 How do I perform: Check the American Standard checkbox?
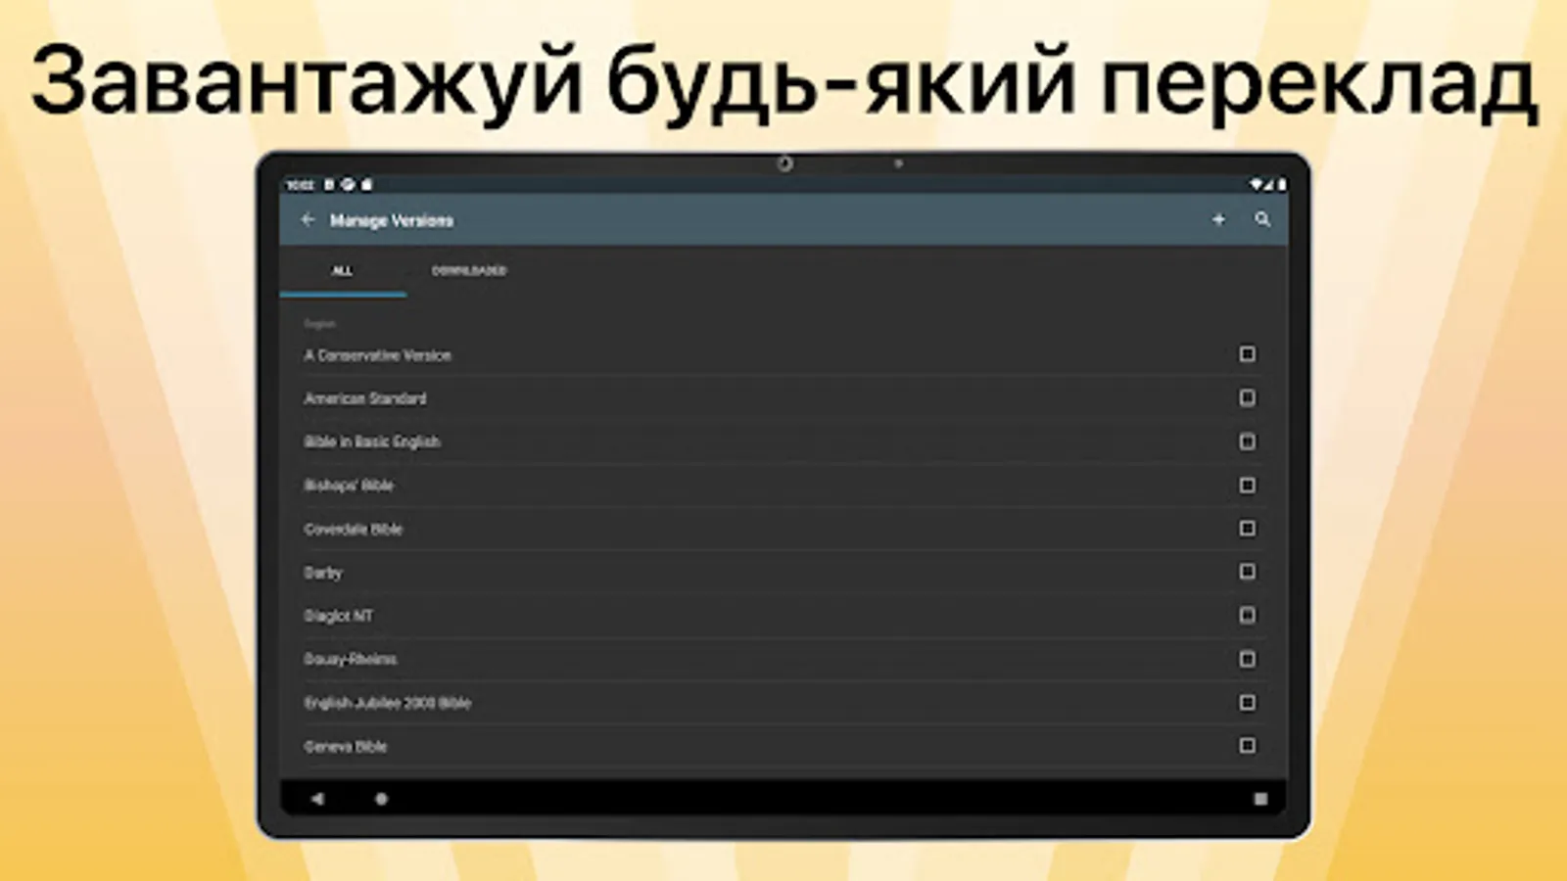[x=1247, y=398]
